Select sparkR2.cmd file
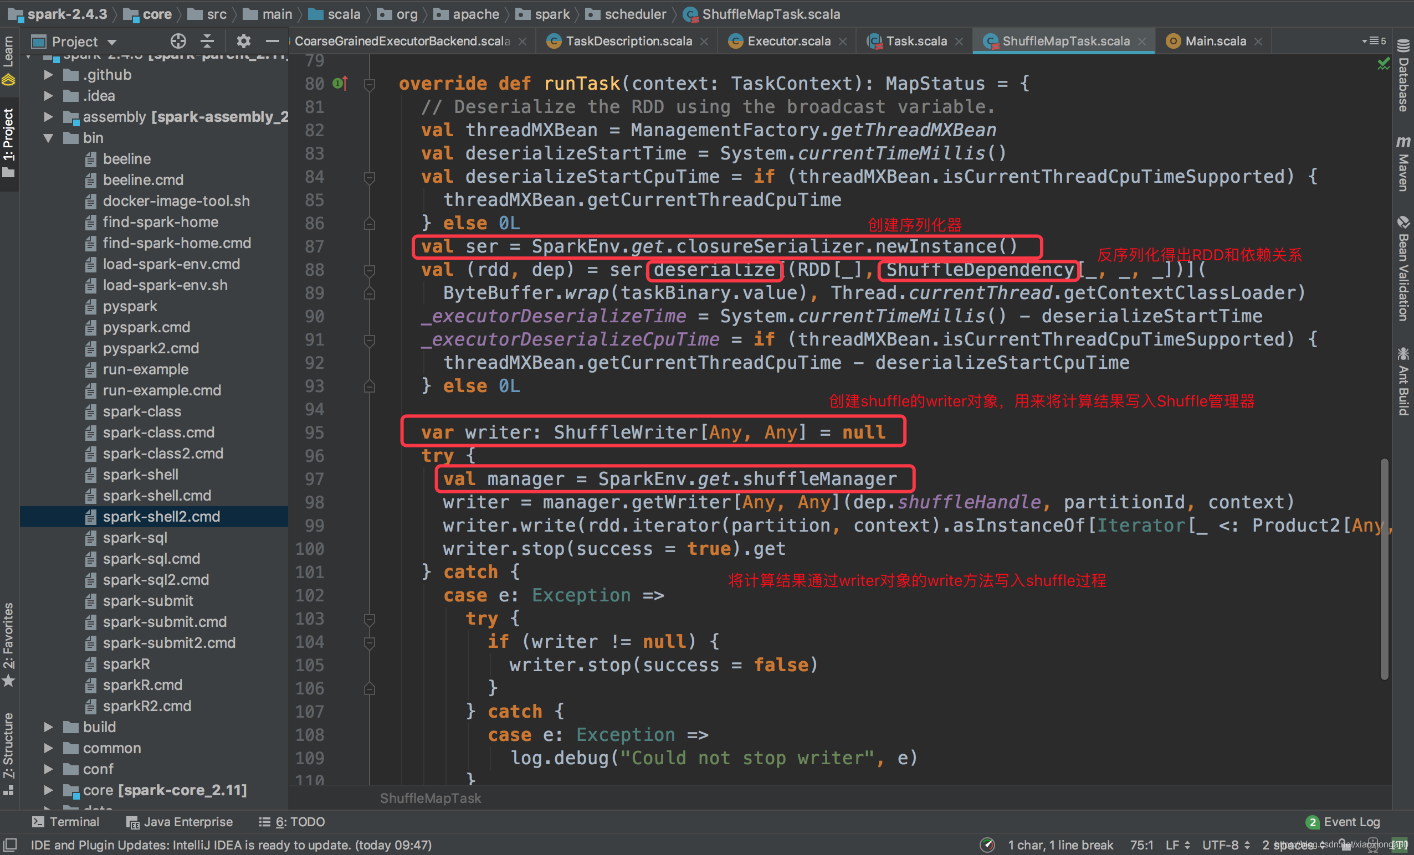Screen dimensions: 1414x855 pos(147,706)
